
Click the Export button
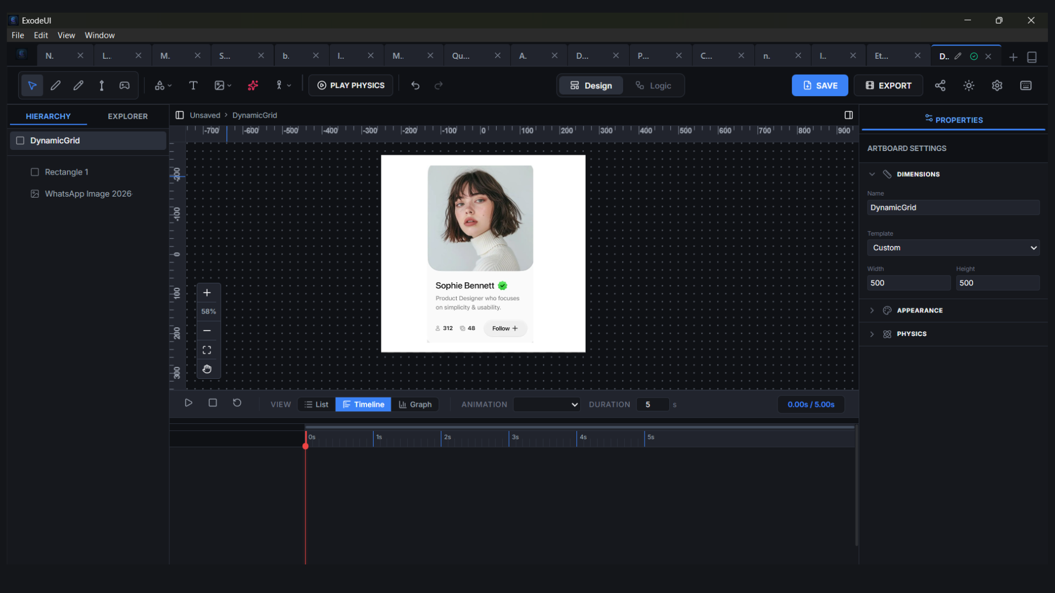point(888,85)
